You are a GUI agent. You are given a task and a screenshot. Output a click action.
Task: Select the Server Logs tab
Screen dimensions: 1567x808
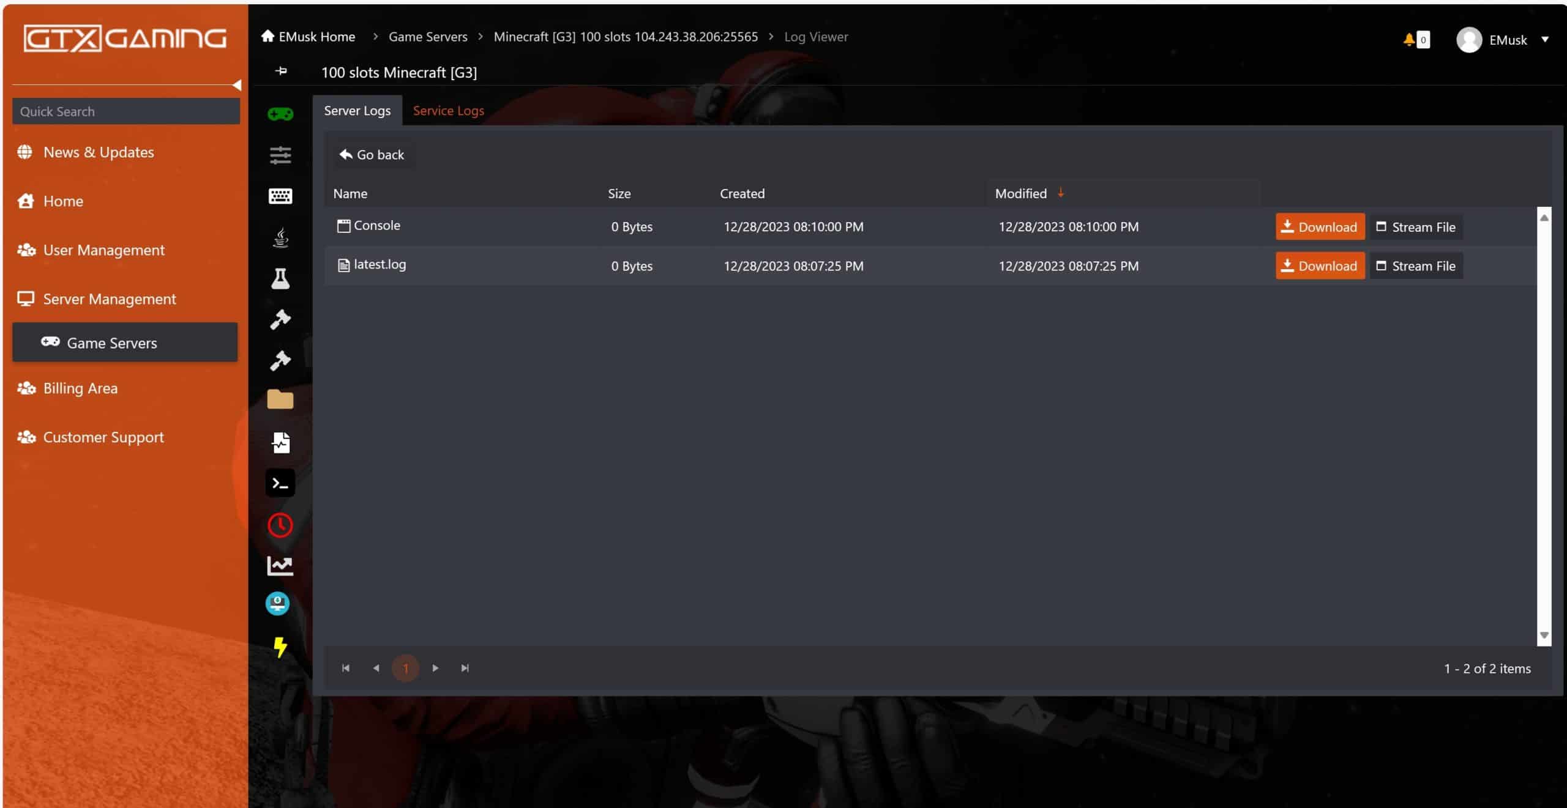coord(357,110)
